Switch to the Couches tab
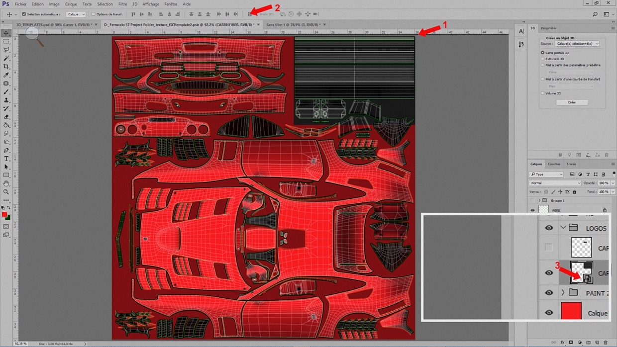The height and width of the screenshot is (347, 617). tap(554, 164)
